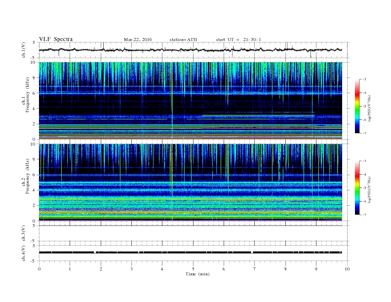Viewport: 391px width, 302px height.
Task: Click time-axis tick label "9" at the bottom
Action: click(x=316, y=269)
